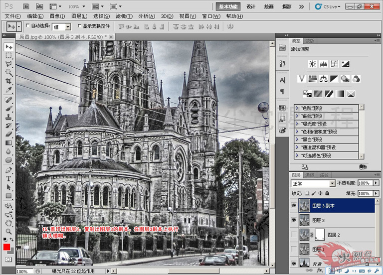The height and width of the screenshot is (275, 383).
Task: Hide the 背景 layer
Action: [294, 263]
